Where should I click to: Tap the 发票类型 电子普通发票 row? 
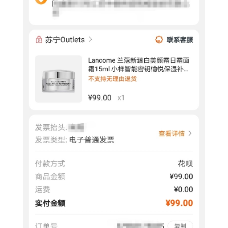point(75,140)
